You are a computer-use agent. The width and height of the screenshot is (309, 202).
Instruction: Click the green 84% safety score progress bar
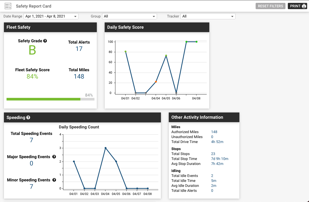43,99
